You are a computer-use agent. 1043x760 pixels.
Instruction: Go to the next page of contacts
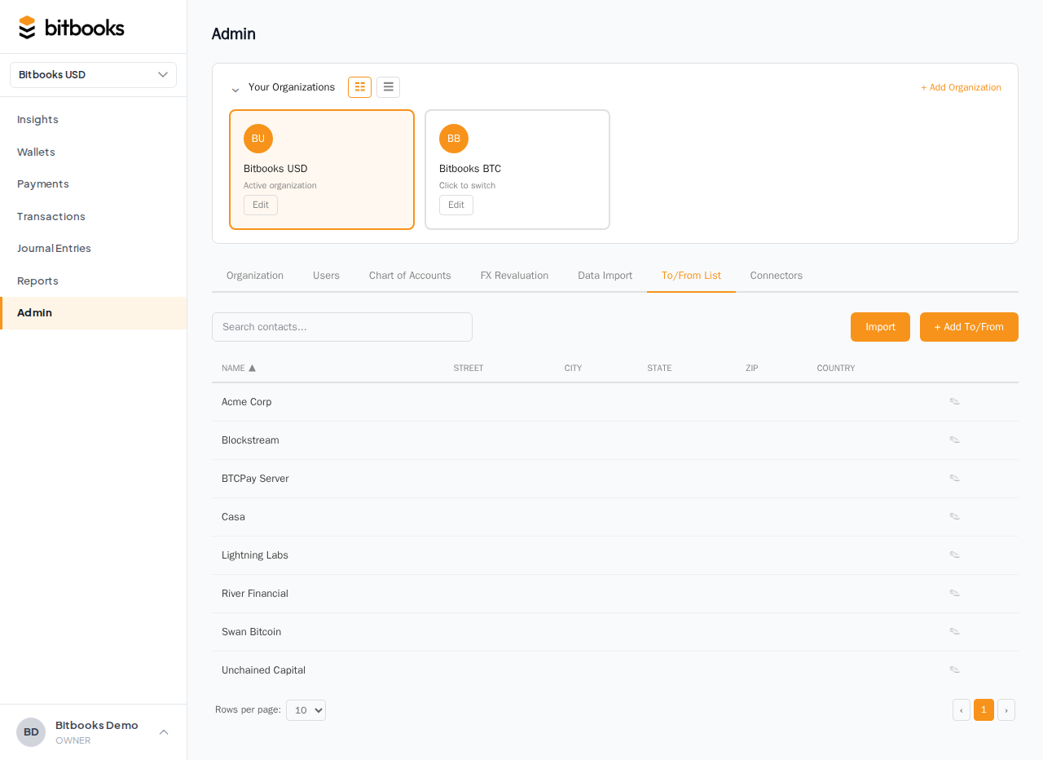pos(1006,710)
